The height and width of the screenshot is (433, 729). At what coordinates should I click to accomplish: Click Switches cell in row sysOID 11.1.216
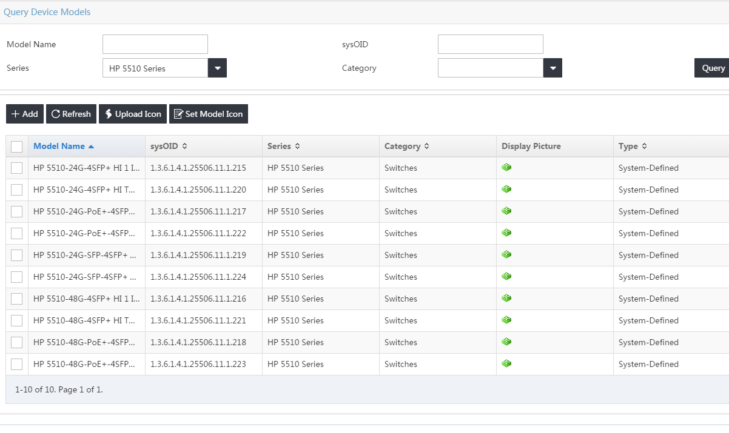click(401, 299)
